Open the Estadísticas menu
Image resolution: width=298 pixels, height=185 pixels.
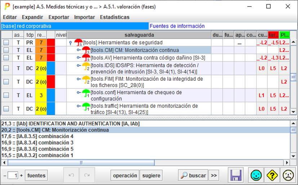pos(115,17)
